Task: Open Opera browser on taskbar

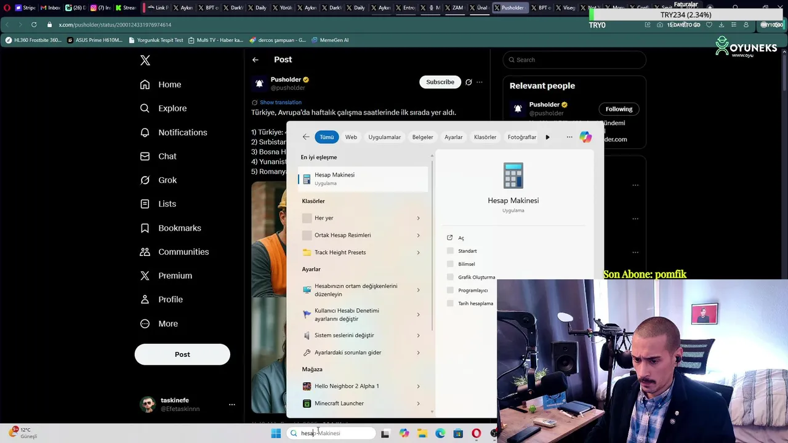Action: click(476, 433)
